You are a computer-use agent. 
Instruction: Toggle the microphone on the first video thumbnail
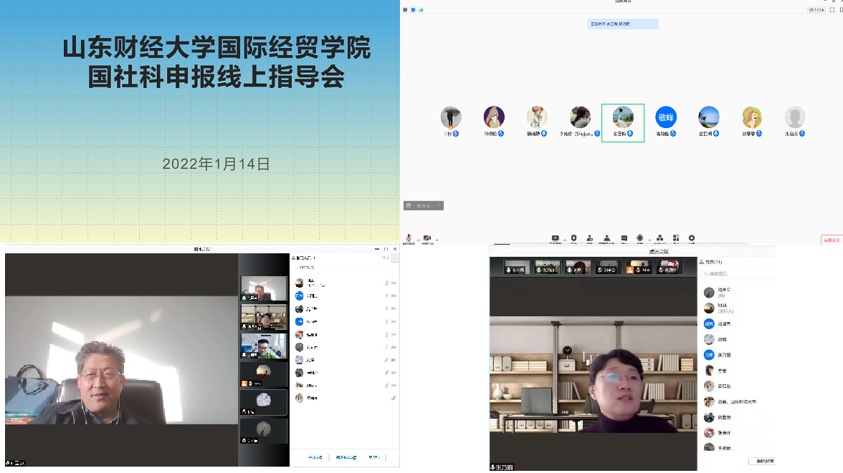pyautogui.click(x=508, y=270)
